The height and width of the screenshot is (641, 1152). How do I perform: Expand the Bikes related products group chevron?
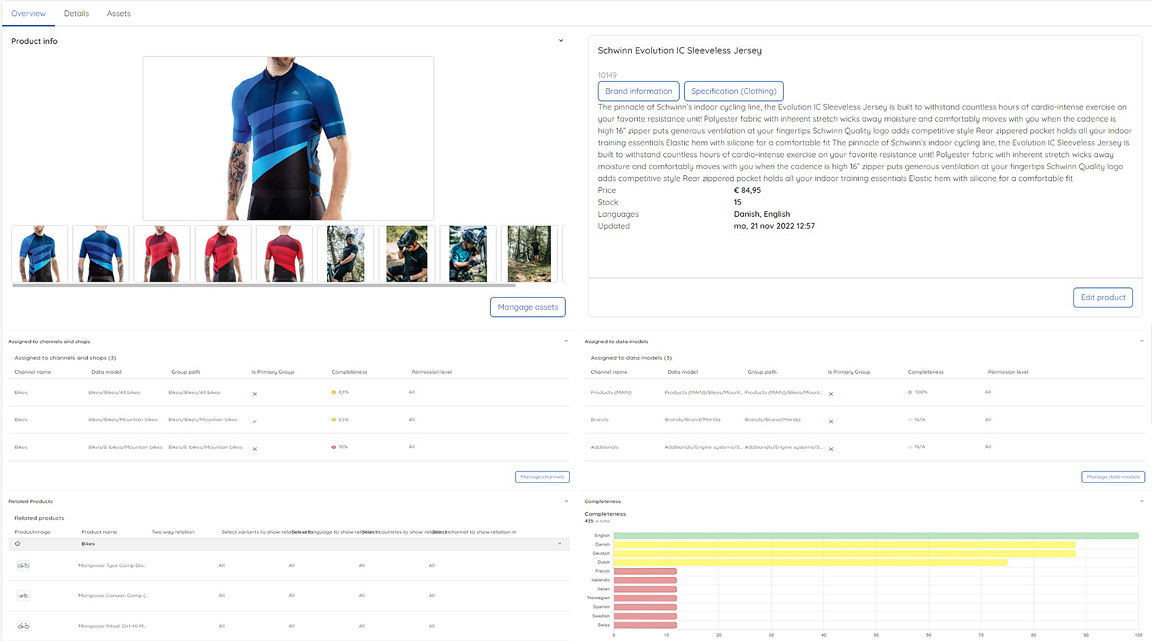point(559,543)
